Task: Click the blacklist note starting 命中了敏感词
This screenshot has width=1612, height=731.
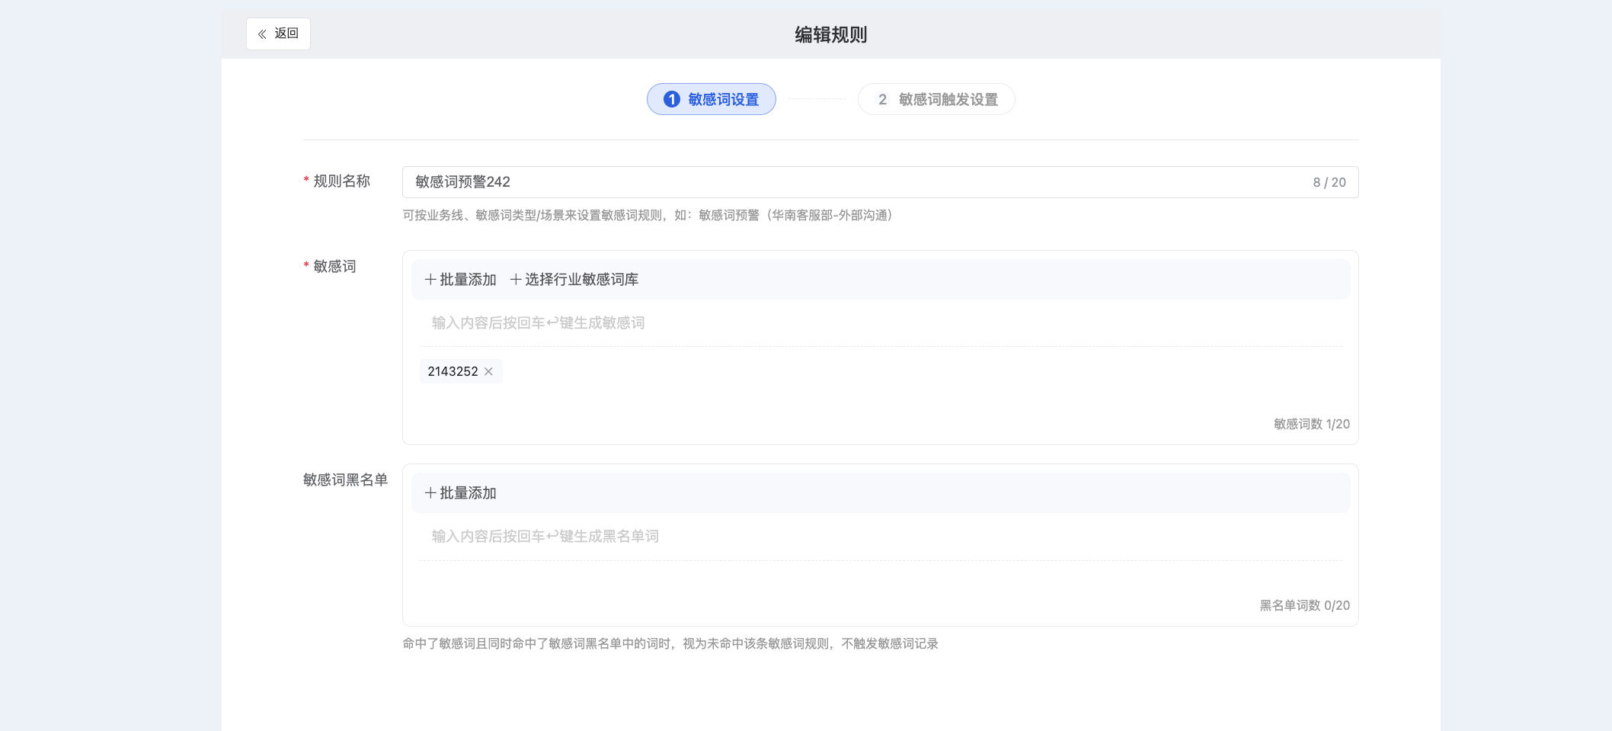Action: [670, 643]
